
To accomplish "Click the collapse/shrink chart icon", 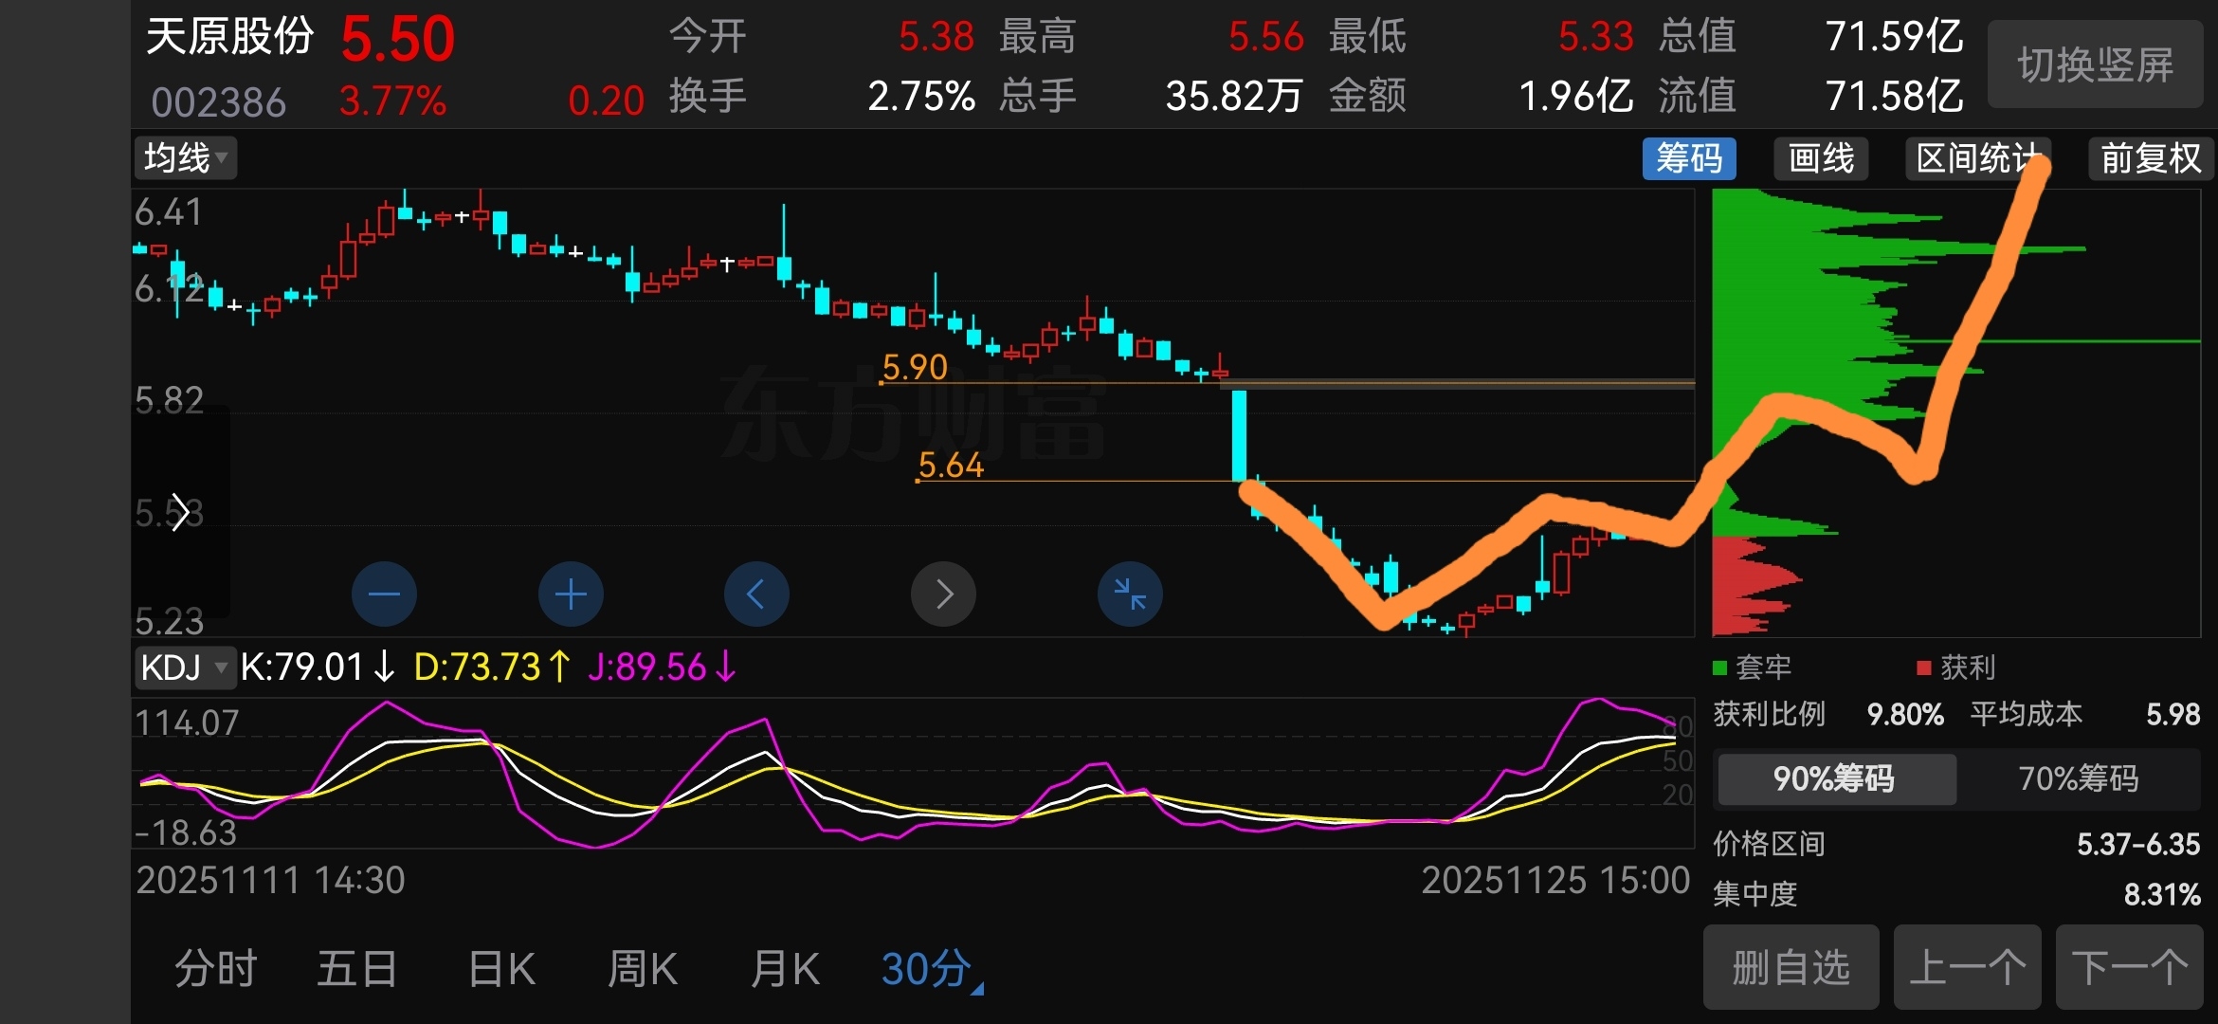I will tap(1130, 594).
